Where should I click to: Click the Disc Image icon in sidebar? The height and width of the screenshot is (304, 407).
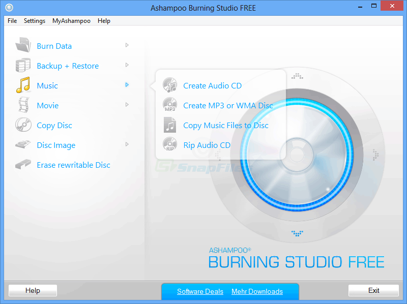[x=23, y=145]
